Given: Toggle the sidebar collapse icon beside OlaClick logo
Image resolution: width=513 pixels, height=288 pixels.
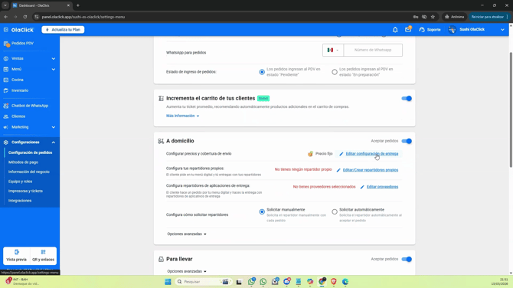Looking at the screenshot, I should (6, 30).
